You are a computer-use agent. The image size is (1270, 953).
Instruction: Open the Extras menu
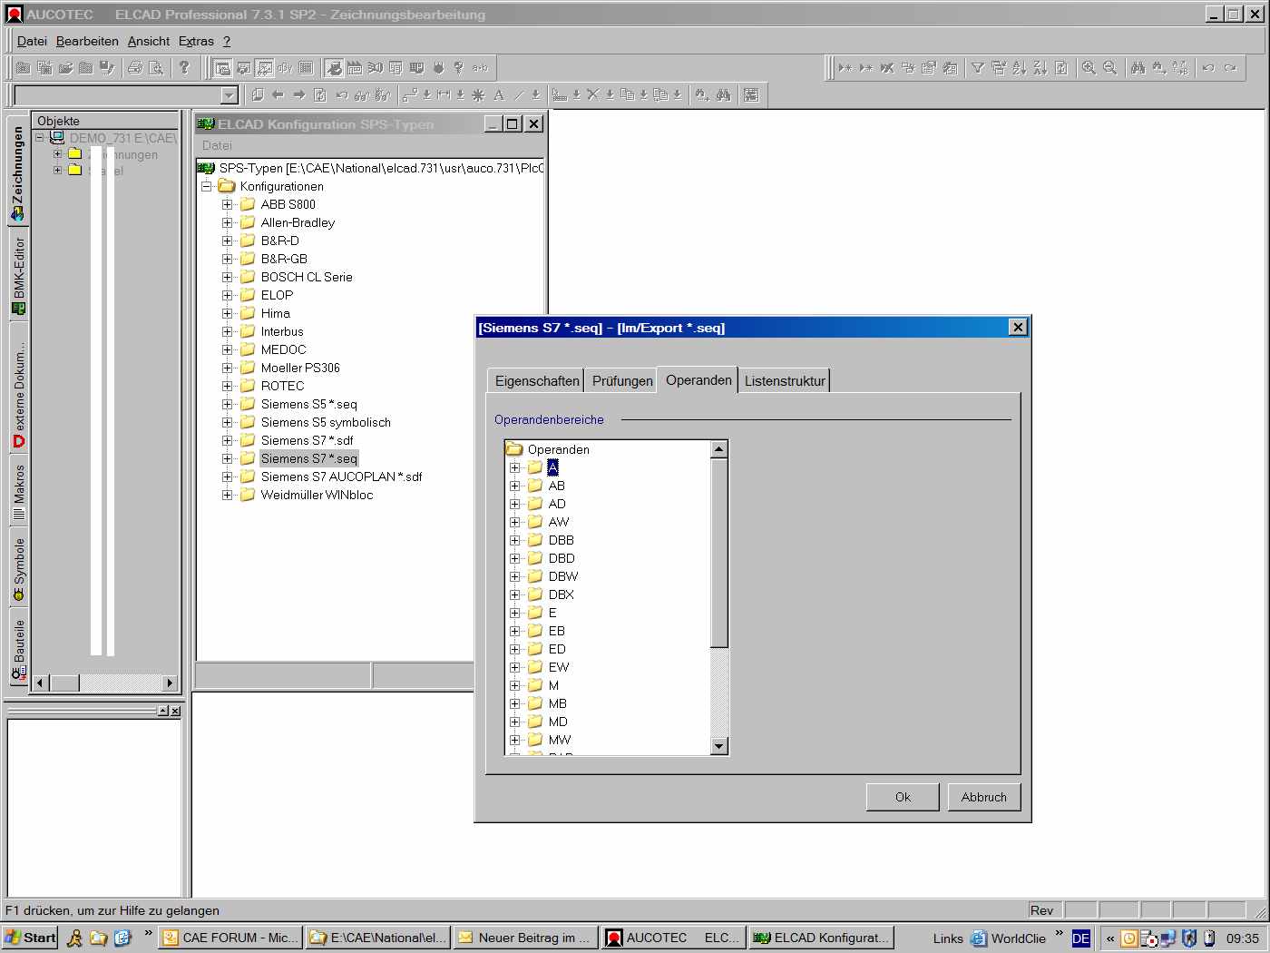[x=196, y=41]
